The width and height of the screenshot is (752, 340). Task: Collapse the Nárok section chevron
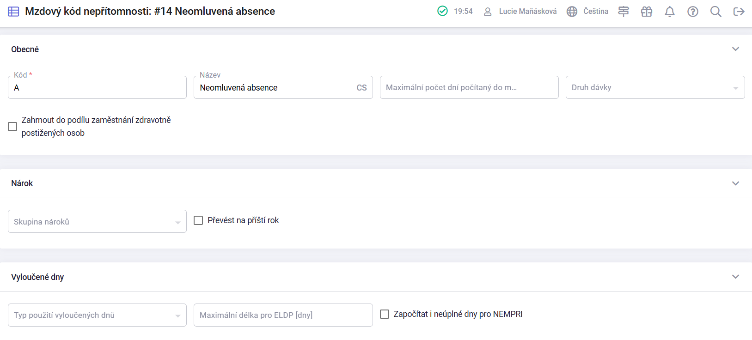click(x=735, y=183)
